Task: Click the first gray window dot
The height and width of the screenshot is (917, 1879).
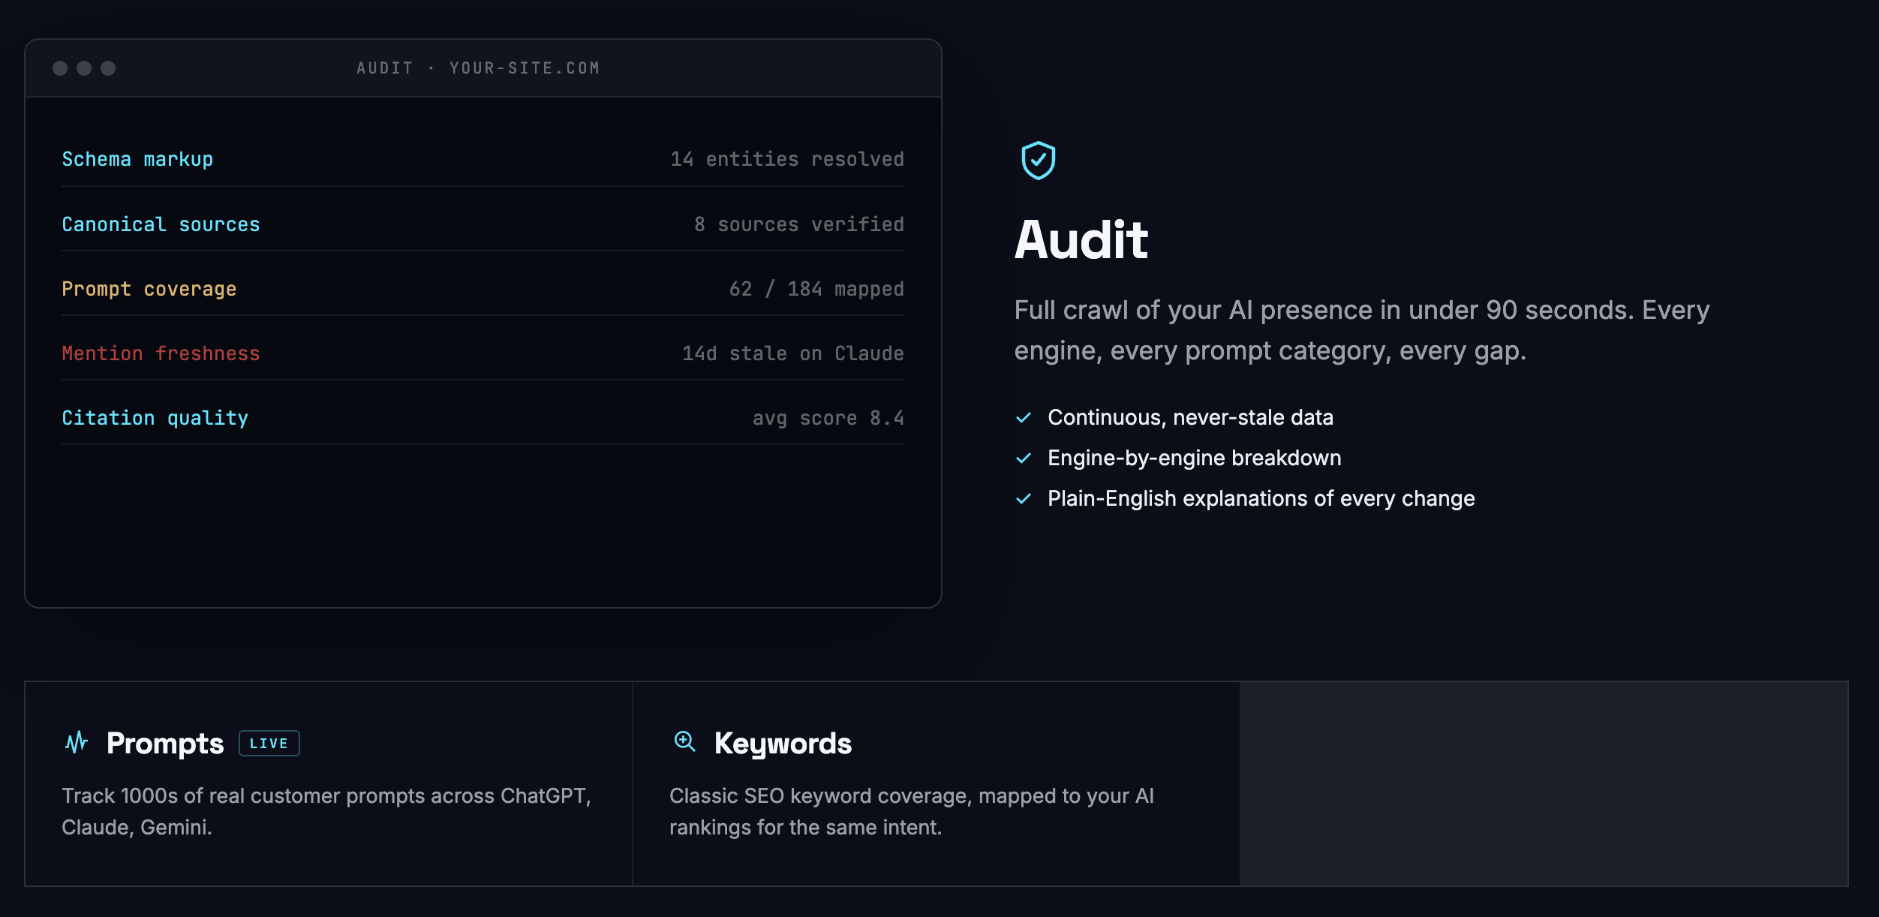Action: (x=60, y=68)
